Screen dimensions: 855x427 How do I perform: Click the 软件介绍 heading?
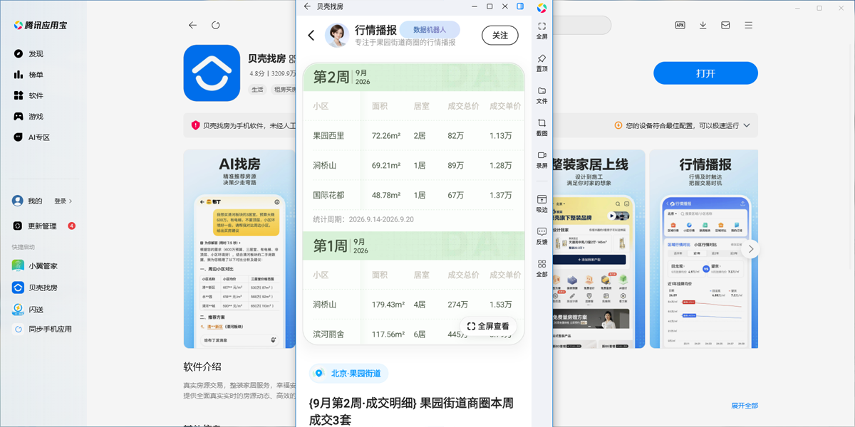coord(202,367)
